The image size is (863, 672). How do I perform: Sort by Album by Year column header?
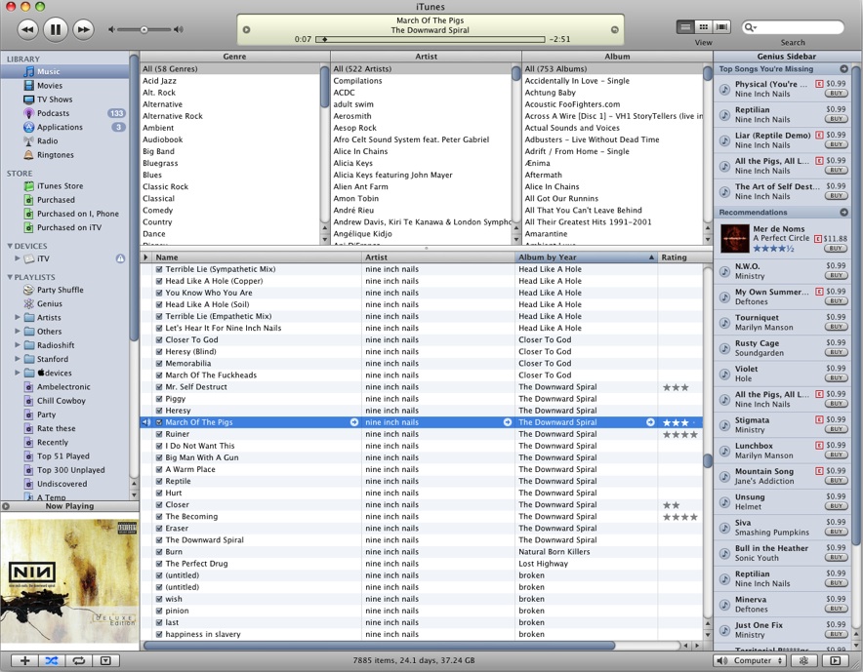pos(586,257)
